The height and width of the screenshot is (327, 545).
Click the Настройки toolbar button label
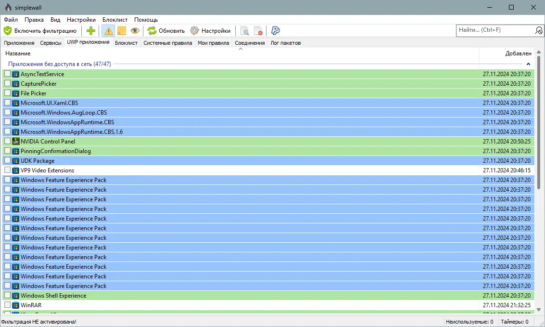(216, 31)
